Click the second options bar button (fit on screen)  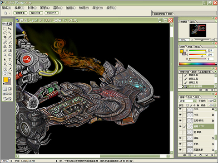click(x=36, y=13)
